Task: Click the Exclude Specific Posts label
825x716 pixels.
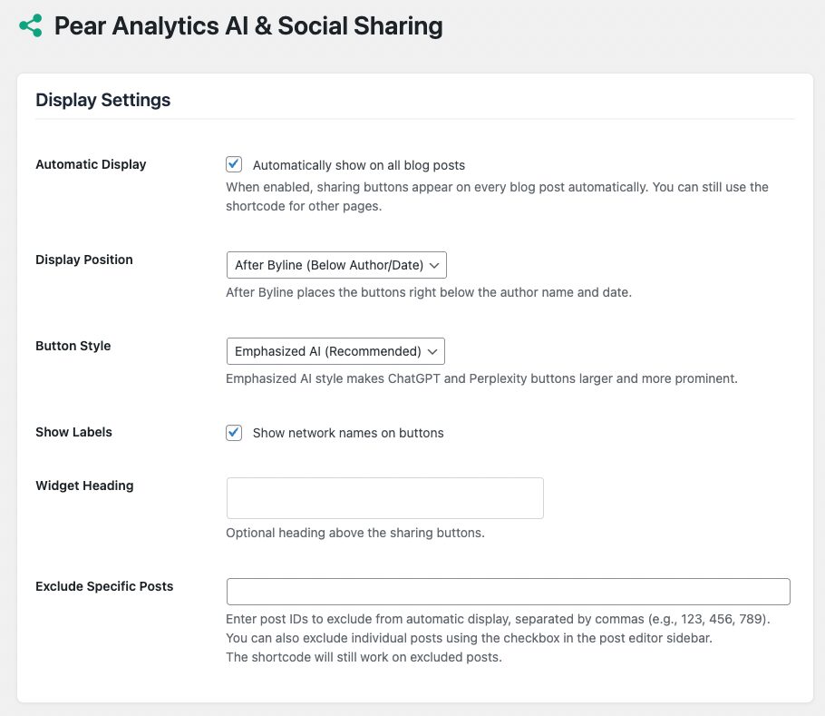Action: click(103, 586)
